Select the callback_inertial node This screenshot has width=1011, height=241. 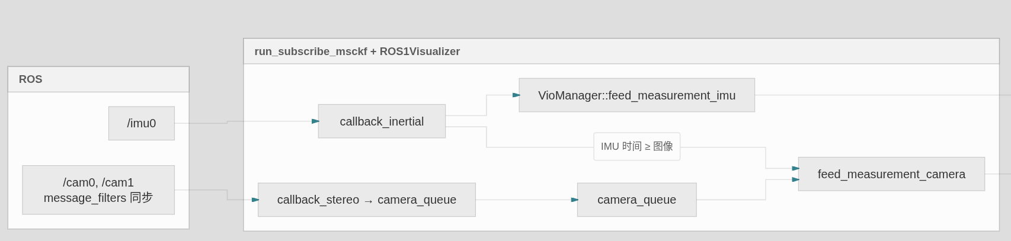coord(382,121)
